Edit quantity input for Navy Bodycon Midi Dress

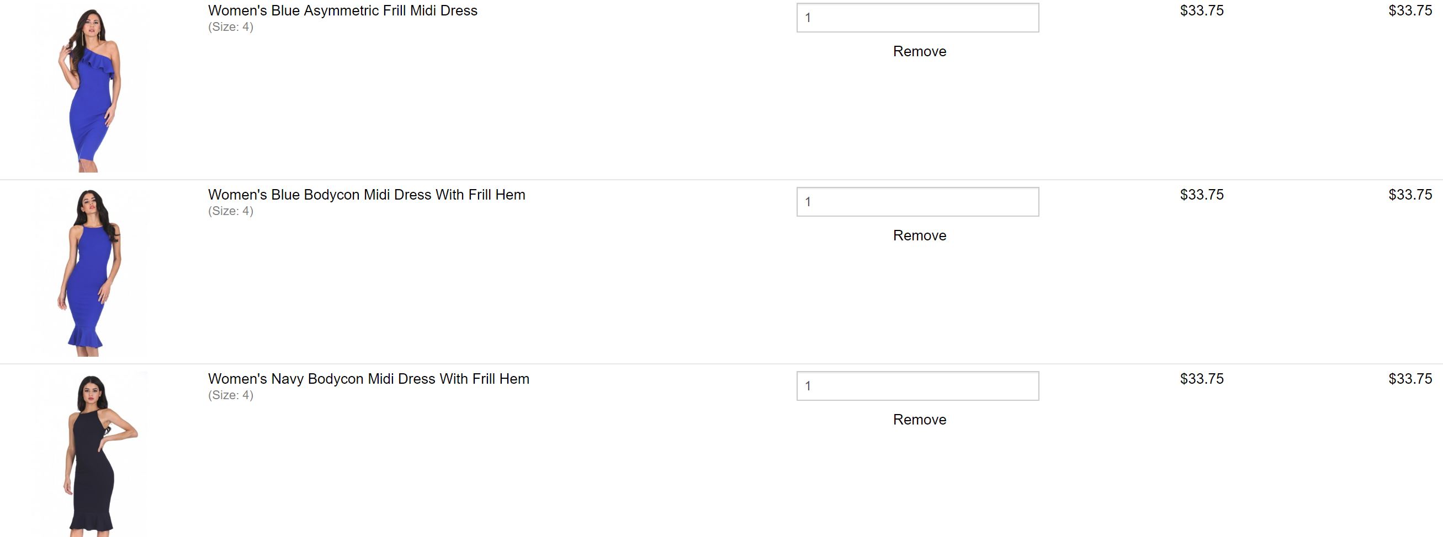coord(917,386)
